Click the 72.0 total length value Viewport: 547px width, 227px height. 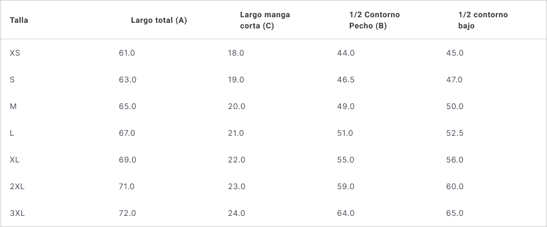tap(127, 213)
